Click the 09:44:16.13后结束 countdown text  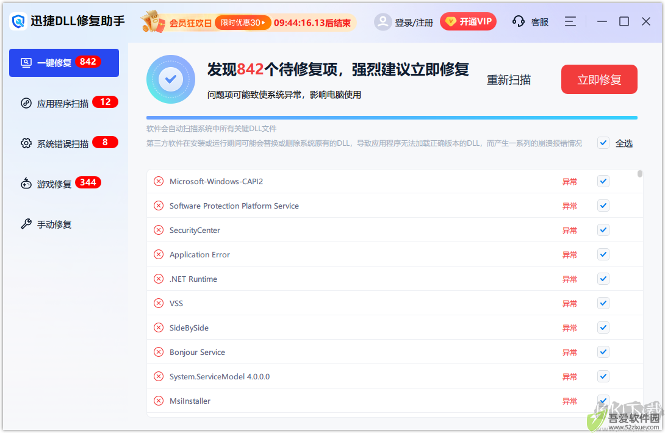tap(312, 23)
